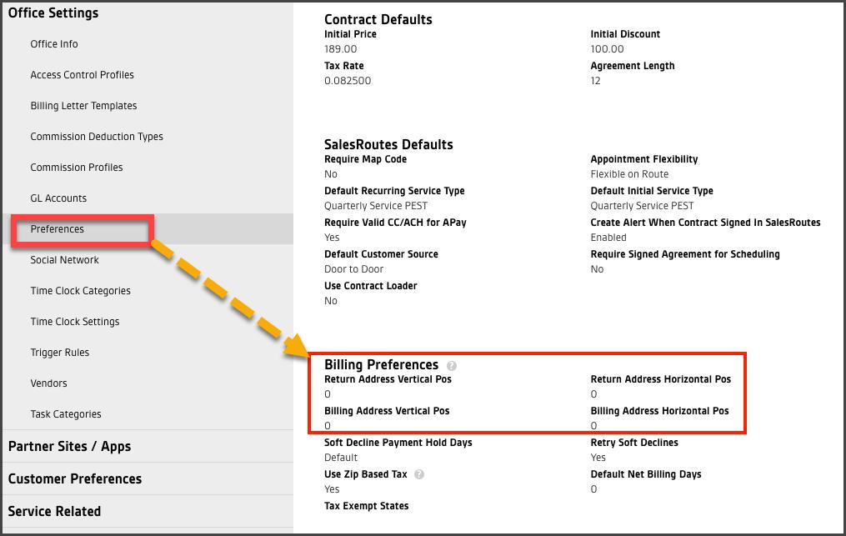Collapse the Office Settings section
This screenshot has width=846, height=536.
pyautogui.click(x=53, y=13)
